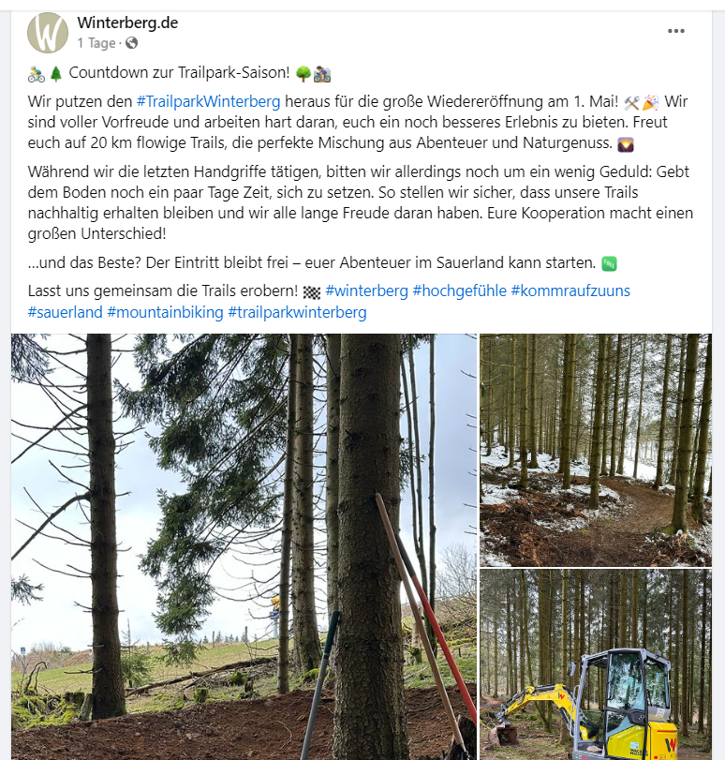
Task: Click the sunrise emoji after Naturgenuss
Action: click(x=626, y=144)
